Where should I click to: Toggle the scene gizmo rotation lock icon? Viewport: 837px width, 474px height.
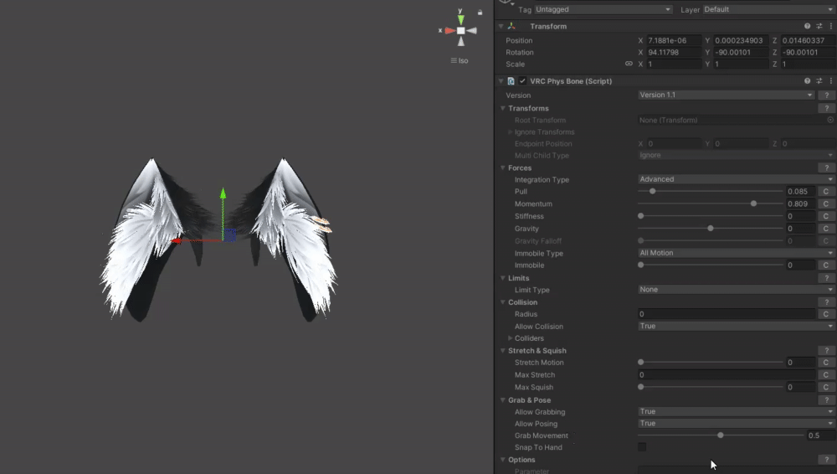tap(480, 13)
